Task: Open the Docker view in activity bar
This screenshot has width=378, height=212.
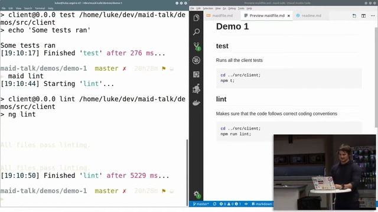Action: click(196, 103)
